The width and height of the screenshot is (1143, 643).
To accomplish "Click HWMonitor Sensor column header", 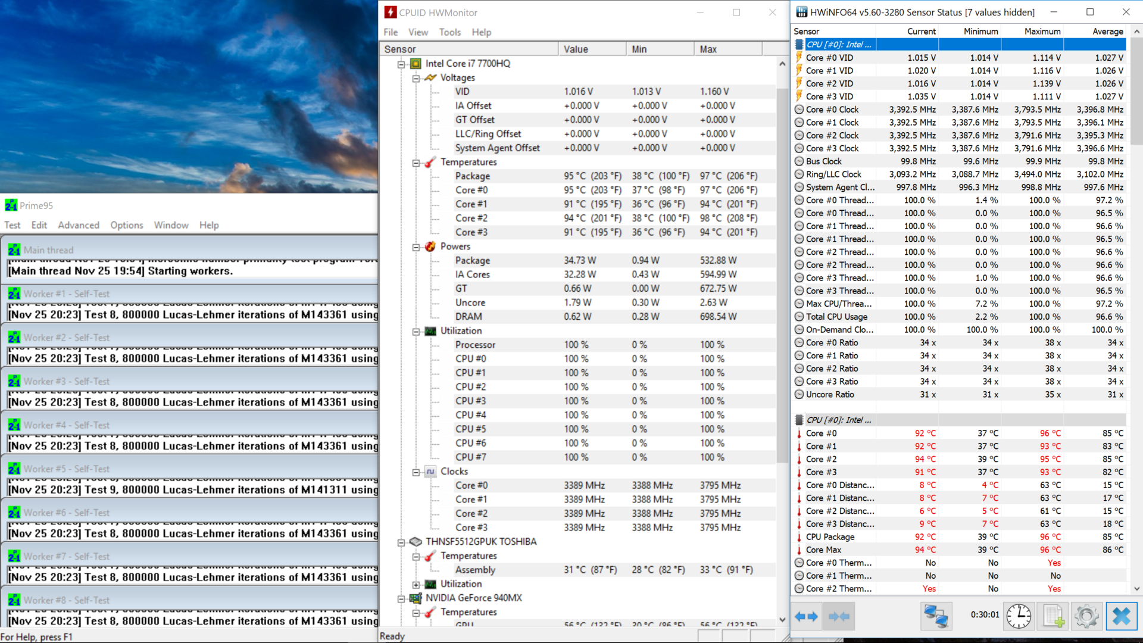I will (x=469, y=49).
